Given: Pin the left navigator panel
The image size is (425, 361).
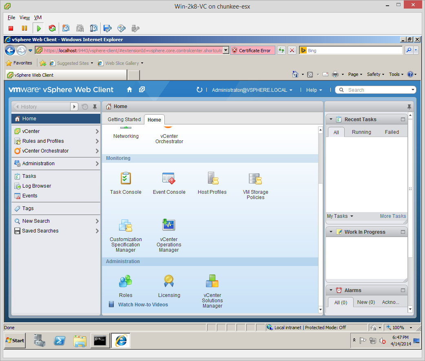Looking at the screenshot, I should pyautogui.click(x=95, y=107).
